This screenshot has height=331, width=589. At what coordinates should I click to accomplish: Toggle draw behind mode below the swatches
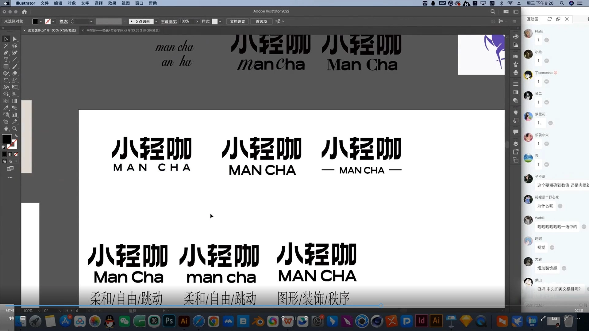pos(10,161)
